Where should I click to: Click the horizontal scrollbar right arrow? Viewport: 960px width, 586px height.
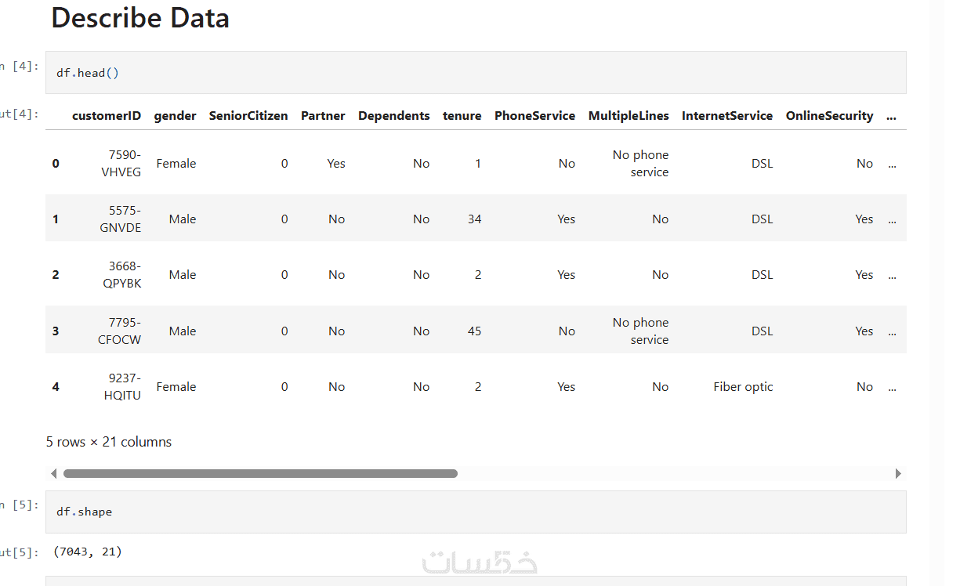(898, 473)
